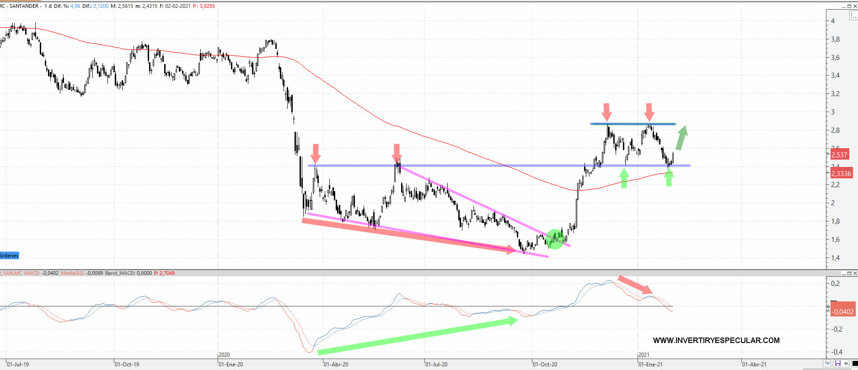Minimize the MACD indicator panel
This screenshot has height=370, width=858.
coord(843,273)
